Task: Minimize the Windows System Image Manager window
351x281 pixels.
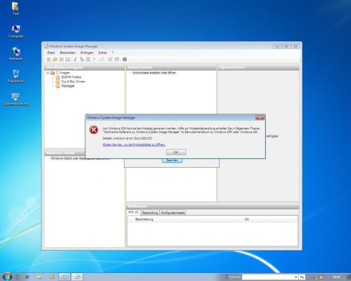Action: click(277, 46)
